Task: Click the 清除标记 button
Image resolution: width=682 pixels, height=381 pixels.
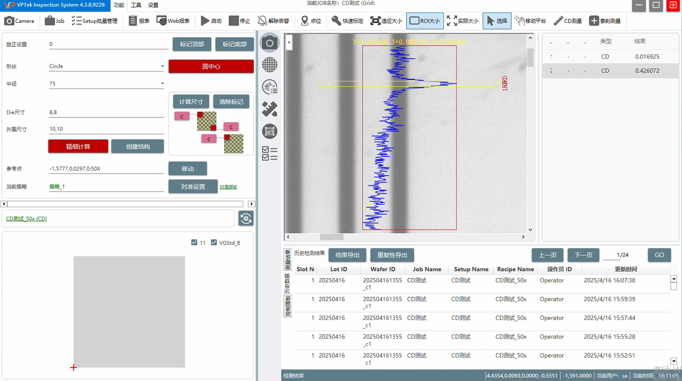Action: pos(231,102)
